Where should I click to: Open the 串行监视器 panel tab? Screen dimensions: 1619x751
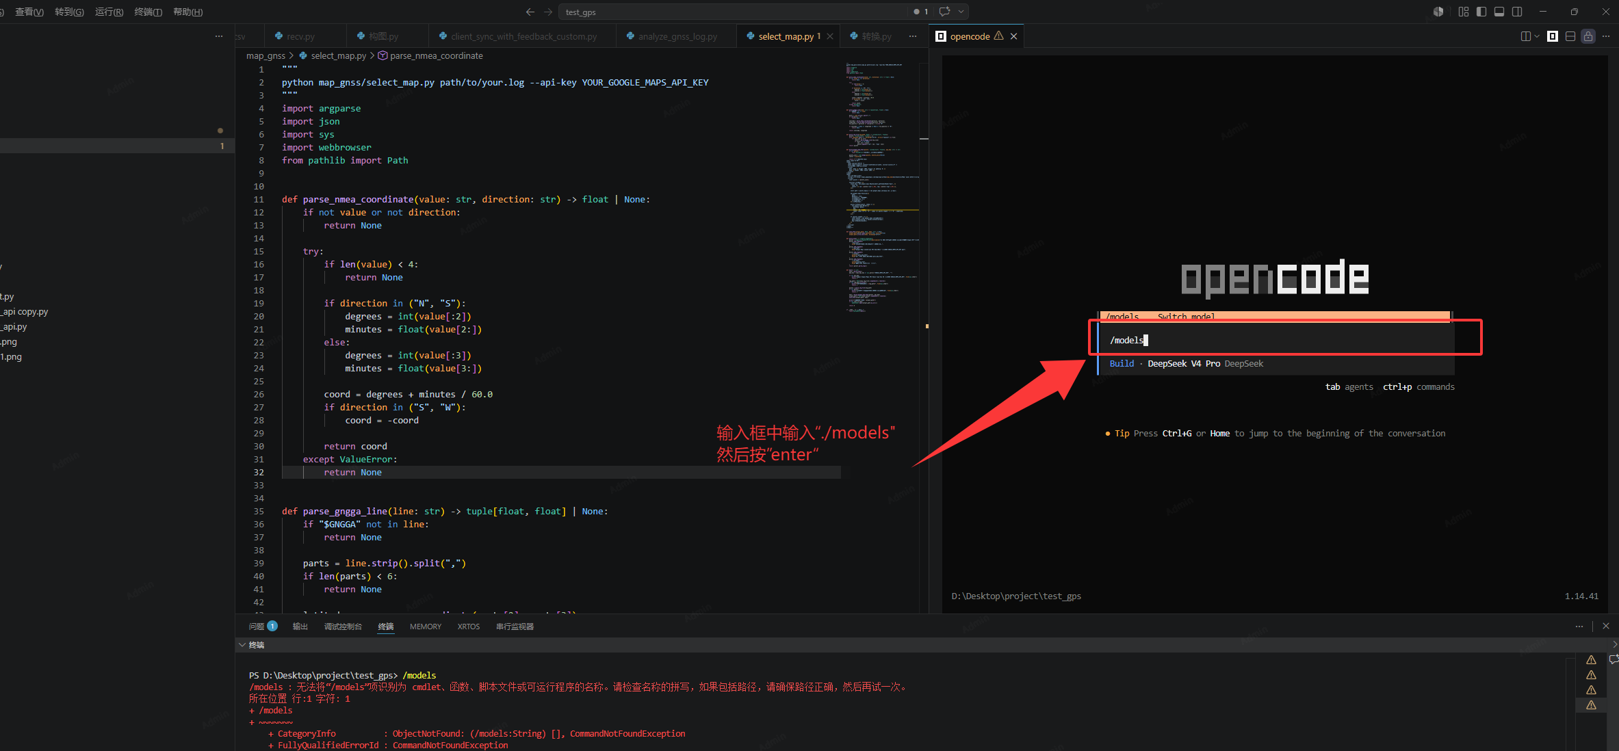pyautogui.click(x=515, y=626)
